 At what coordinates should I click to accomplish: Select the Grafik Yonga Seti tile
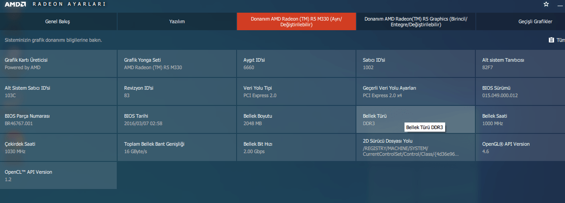tap(177, 63)
